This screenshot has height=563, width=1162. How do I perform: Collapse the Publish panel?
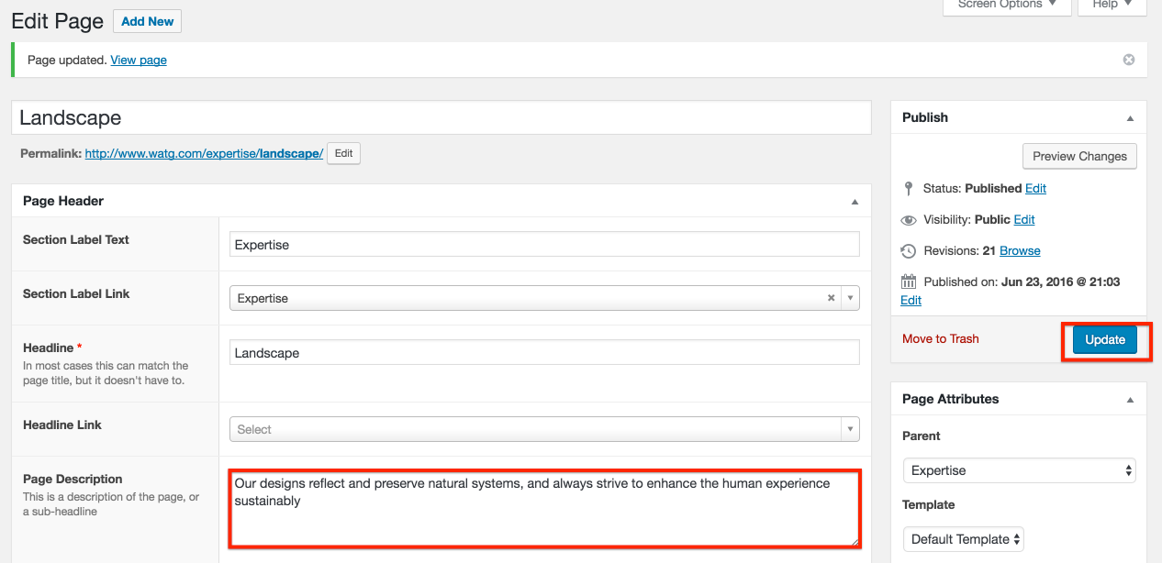[x=1130, y=118]
